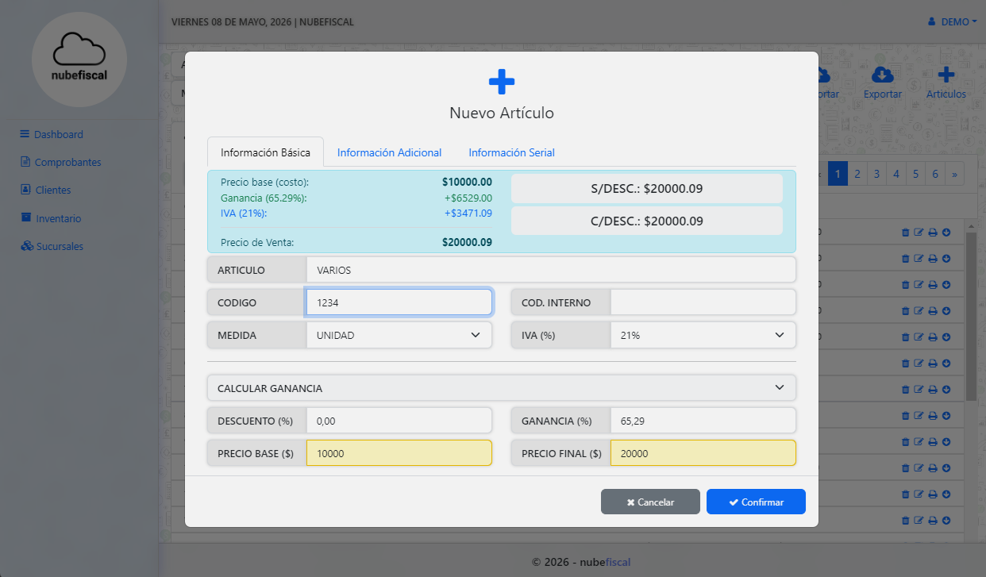Switch to the Información Básica tab
986x577 pixels.
265,152
